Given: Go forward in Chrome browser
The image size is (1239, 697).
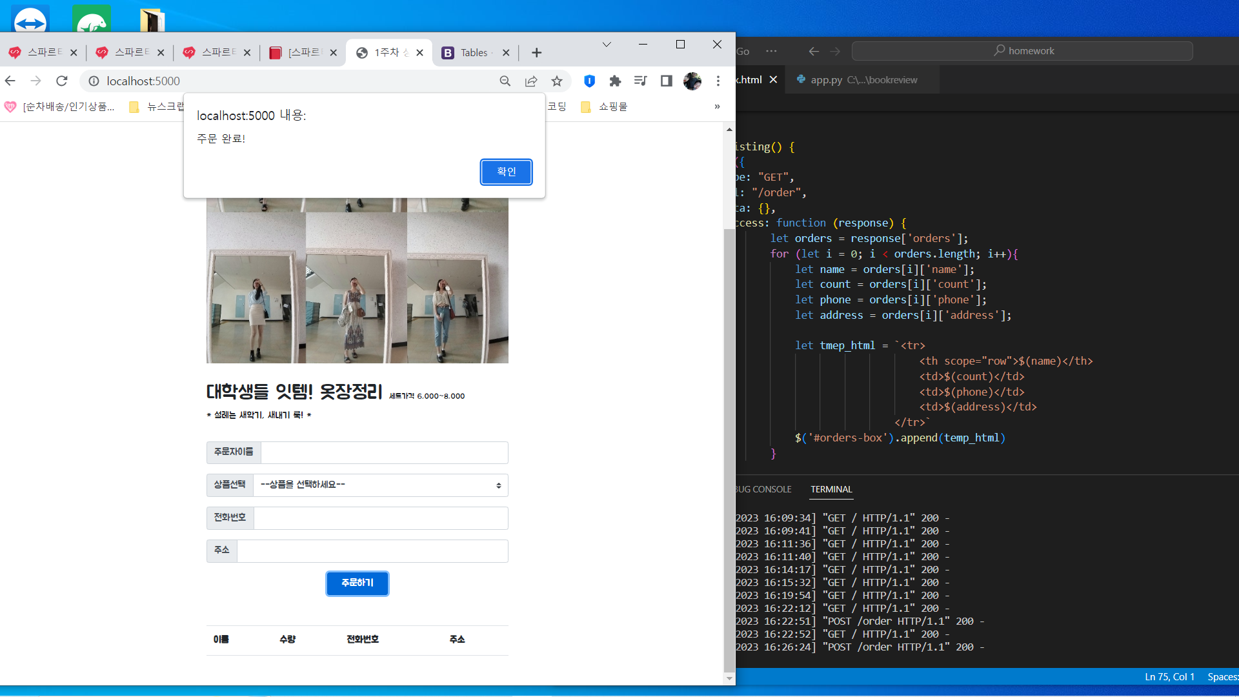Looking at the screenshot, I should [36, 81].
